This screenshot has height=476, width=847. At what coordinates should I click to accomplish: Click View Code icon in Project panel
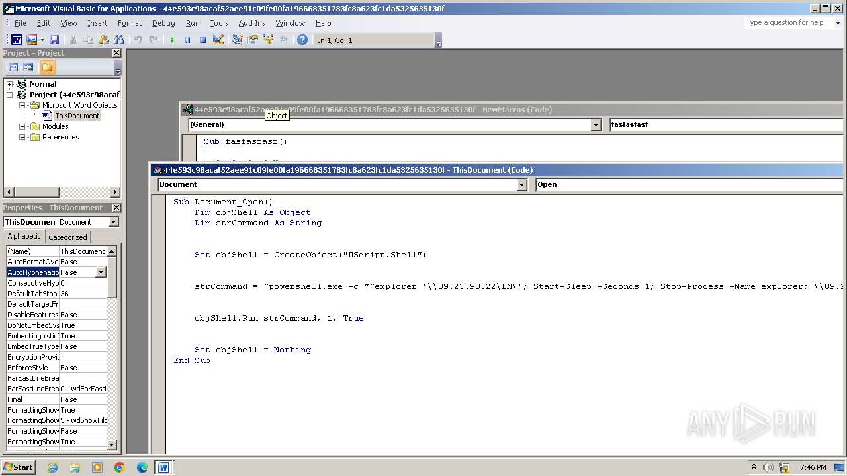point(13,67)
